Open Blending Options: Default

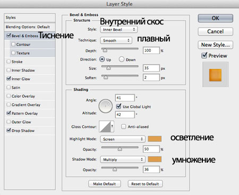click(30, 27)
